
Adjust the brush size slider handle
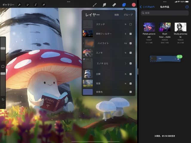(3, 48)
